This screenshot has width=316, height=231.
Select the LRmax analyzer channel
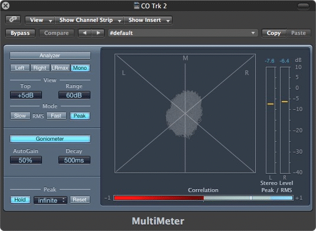click(x=60, y=68)
